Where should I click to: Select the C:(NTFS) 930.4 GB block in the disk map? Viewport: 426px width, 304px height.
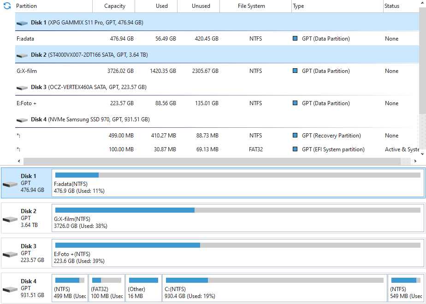click(x=274, y=288)
